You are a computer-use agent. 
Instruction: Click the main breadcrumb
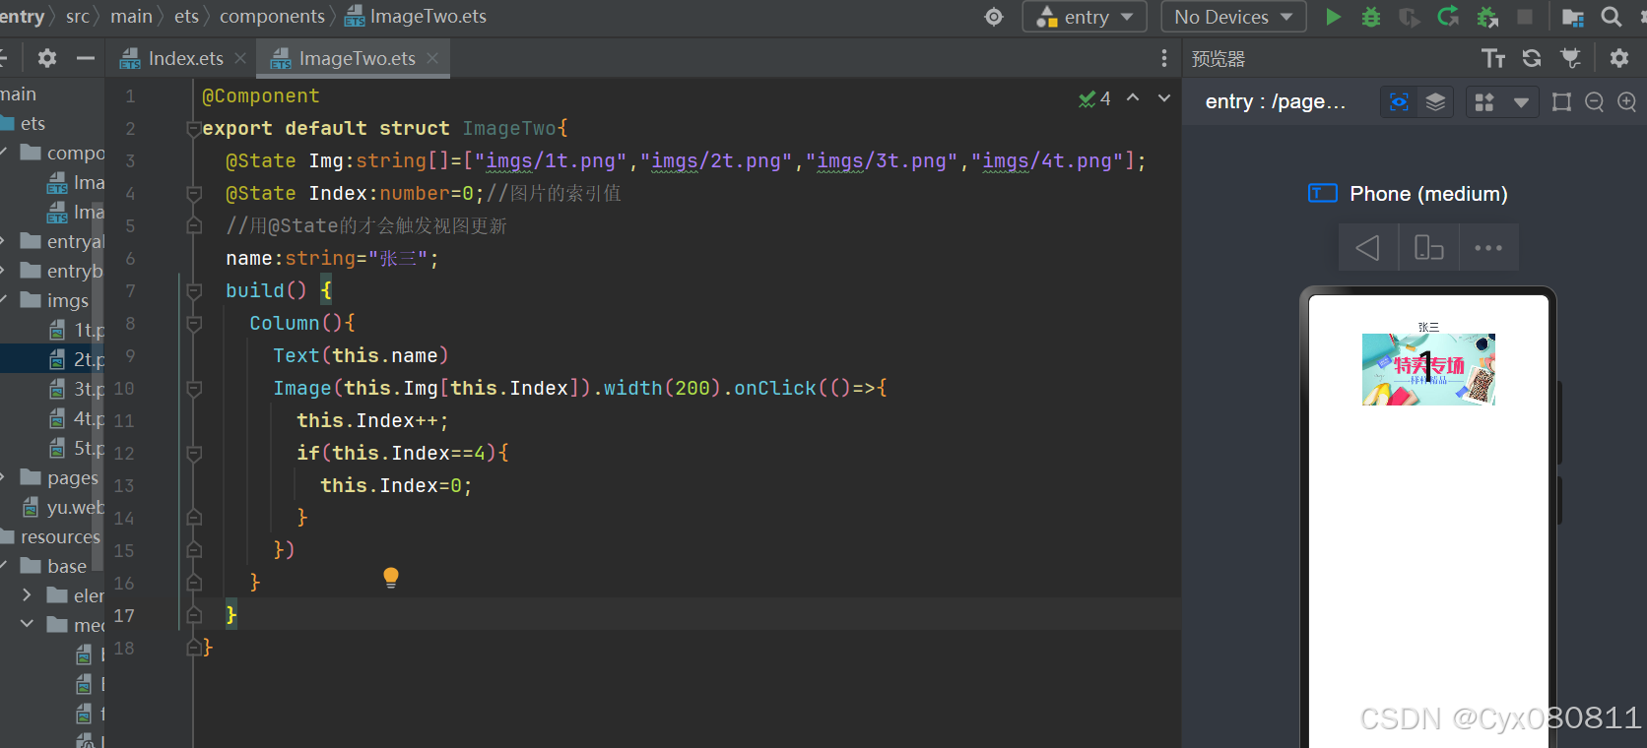point(131,16)
